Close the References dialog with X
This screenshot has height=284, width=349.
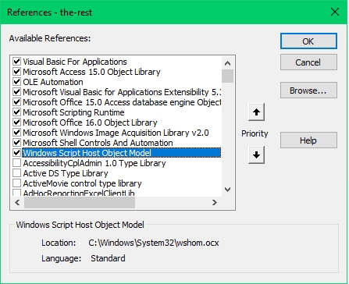click(x=335, y=12)
